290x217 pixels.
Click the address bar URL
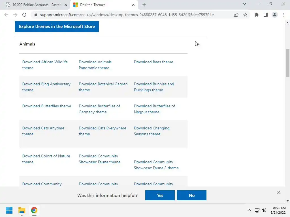(x=127, y=15)
